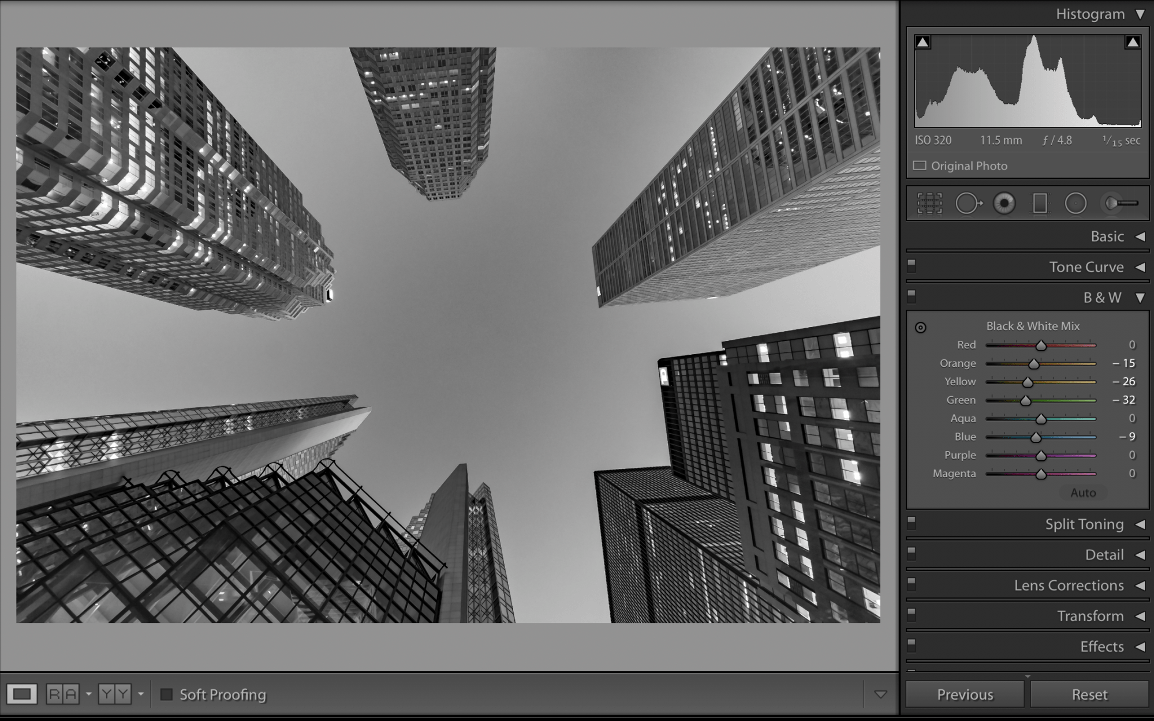This screenshot has width=1154, height=721.
Task: Select the Radial Filter tool
Action: 1075,204
